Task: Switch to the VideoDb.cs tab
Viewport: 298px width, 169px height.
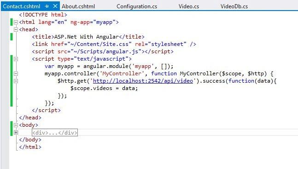Action: 234,6
